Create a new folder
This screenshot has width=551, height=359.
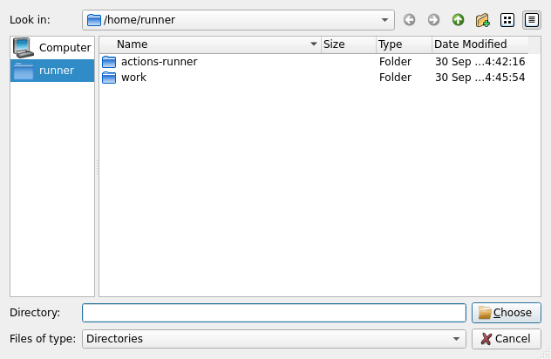(x=482, y=20)
